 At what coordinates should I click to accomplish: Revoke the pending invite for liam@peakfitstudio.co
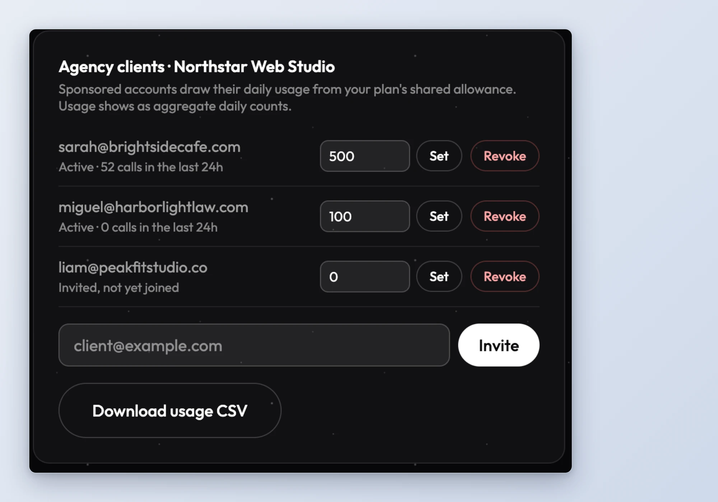click(505, 276)
